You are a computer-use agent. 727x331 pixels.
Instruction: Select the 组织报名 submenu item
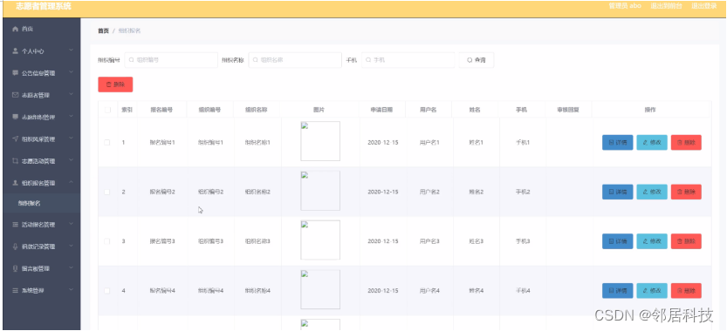(42, 203)
